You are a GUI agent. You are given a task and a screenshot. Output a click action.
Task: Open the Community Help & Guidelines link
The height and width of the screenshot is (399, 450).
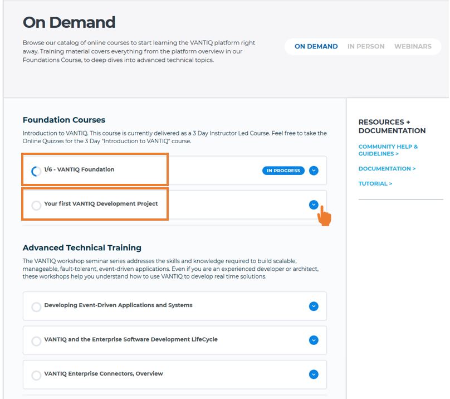(388, 150)
